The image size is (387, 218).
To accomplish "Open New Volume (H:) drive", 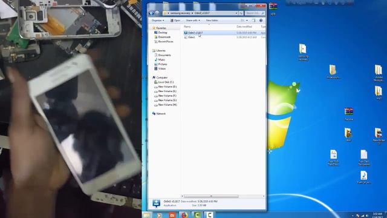I will [167, 105].
